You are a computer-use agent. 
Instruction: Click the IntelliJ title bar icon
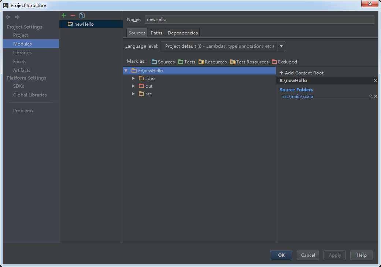pyautogui.click(x=6, y=6)
